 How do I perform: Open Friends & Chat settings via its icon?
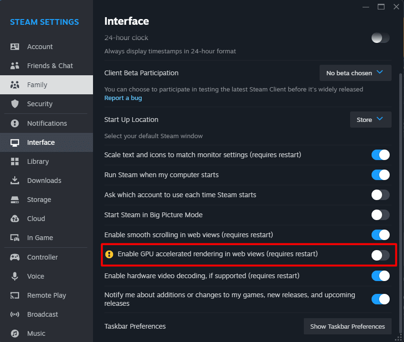pos(14,66)
